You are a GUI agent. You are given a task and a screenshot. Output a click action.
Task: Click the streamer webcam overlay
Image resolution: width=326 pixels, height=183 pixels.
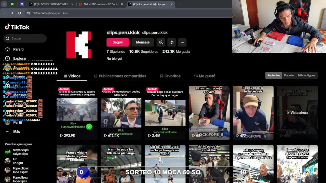pos(279,26)
